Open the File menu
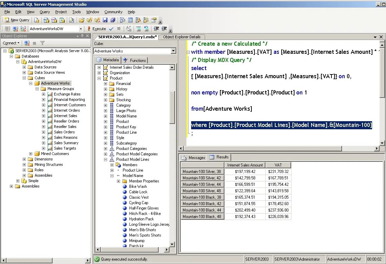This screenshot has height=264, width=386. click(7, 12)
